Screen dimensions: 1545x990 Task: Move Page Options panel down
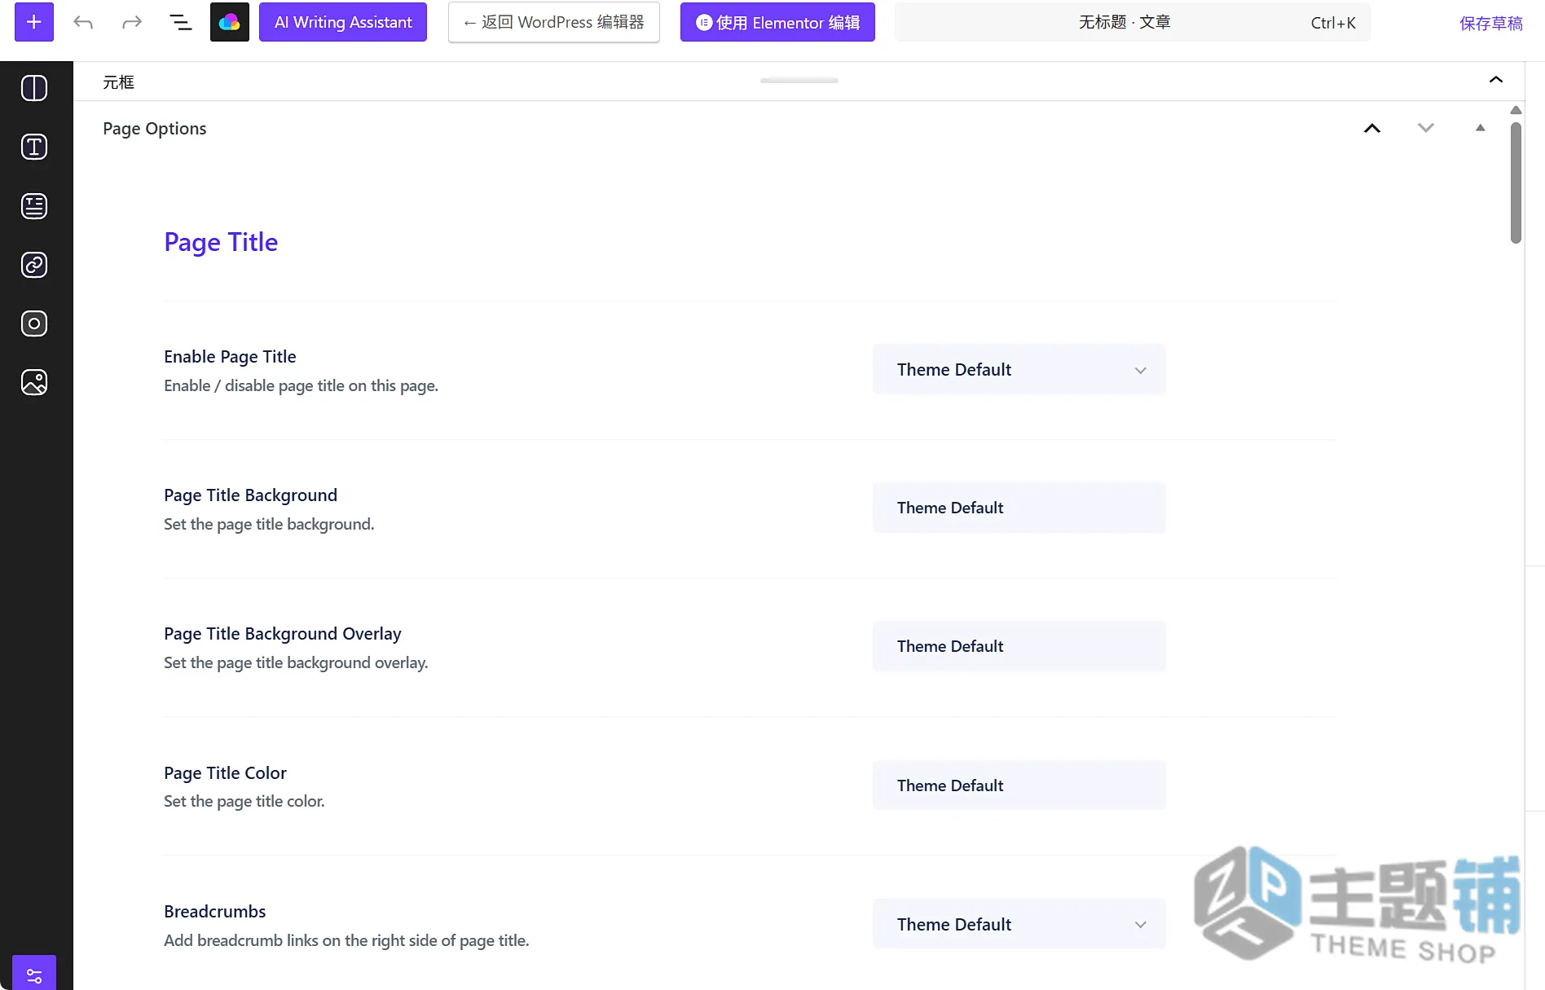[x=1425, y=128]
